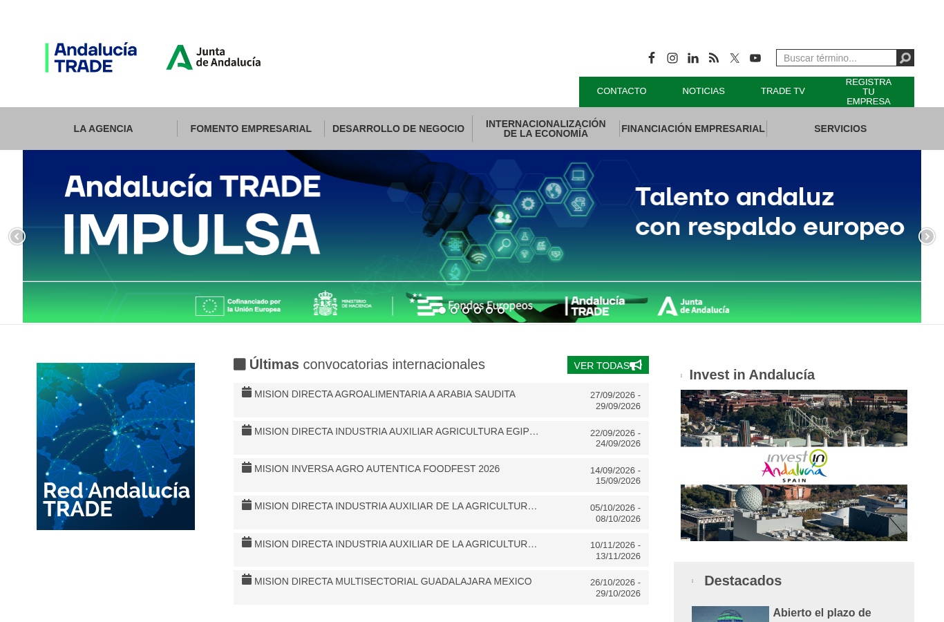The height and width of the screenshot is (622, 944).
Task: Open the Facebook social icon
Action: [651, 58]
